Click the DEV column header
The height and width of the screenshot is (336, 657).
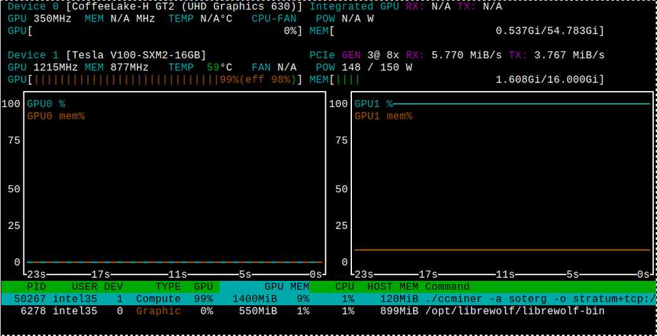point(113,287)
